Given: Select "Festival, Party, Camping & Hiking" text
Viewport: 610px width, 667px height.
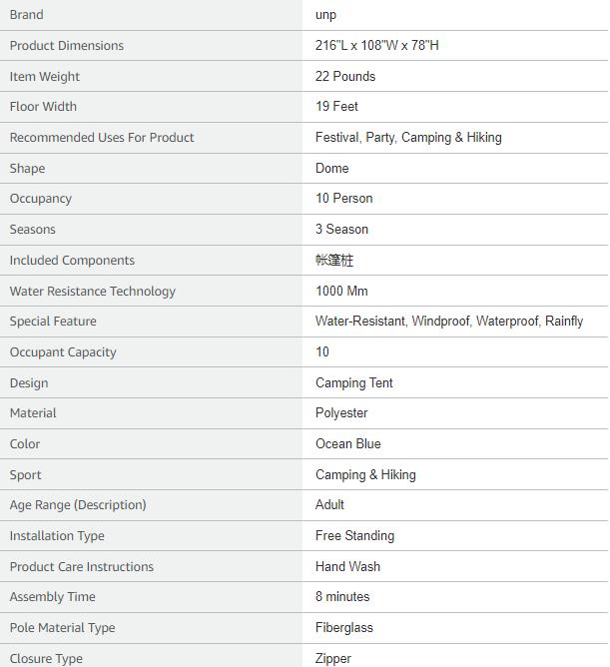Looking at the screenshot, I should coord(408,138).
